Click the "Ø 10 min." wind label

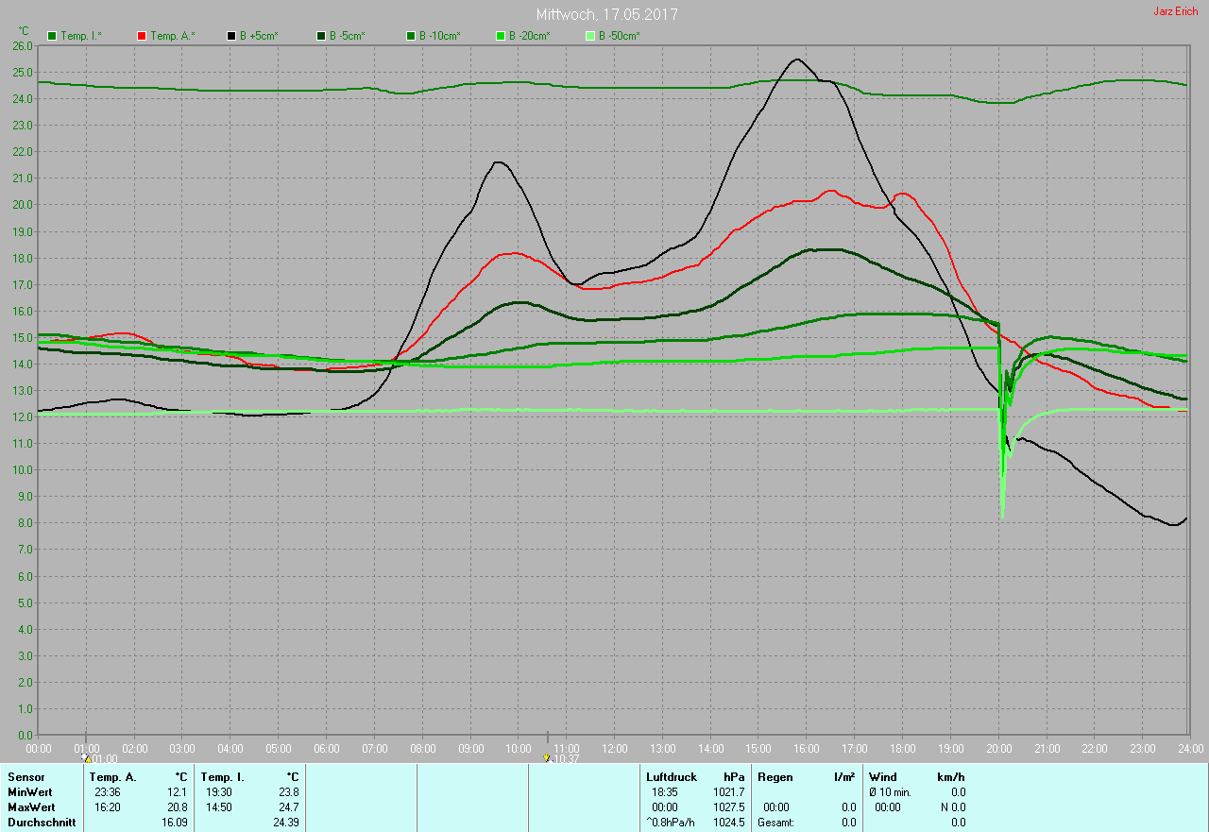tap(891, 792)
